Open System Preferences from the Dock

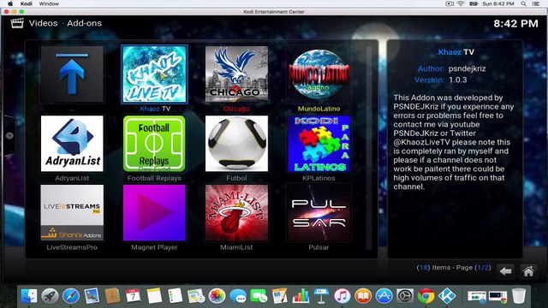(x=405, y=296)
